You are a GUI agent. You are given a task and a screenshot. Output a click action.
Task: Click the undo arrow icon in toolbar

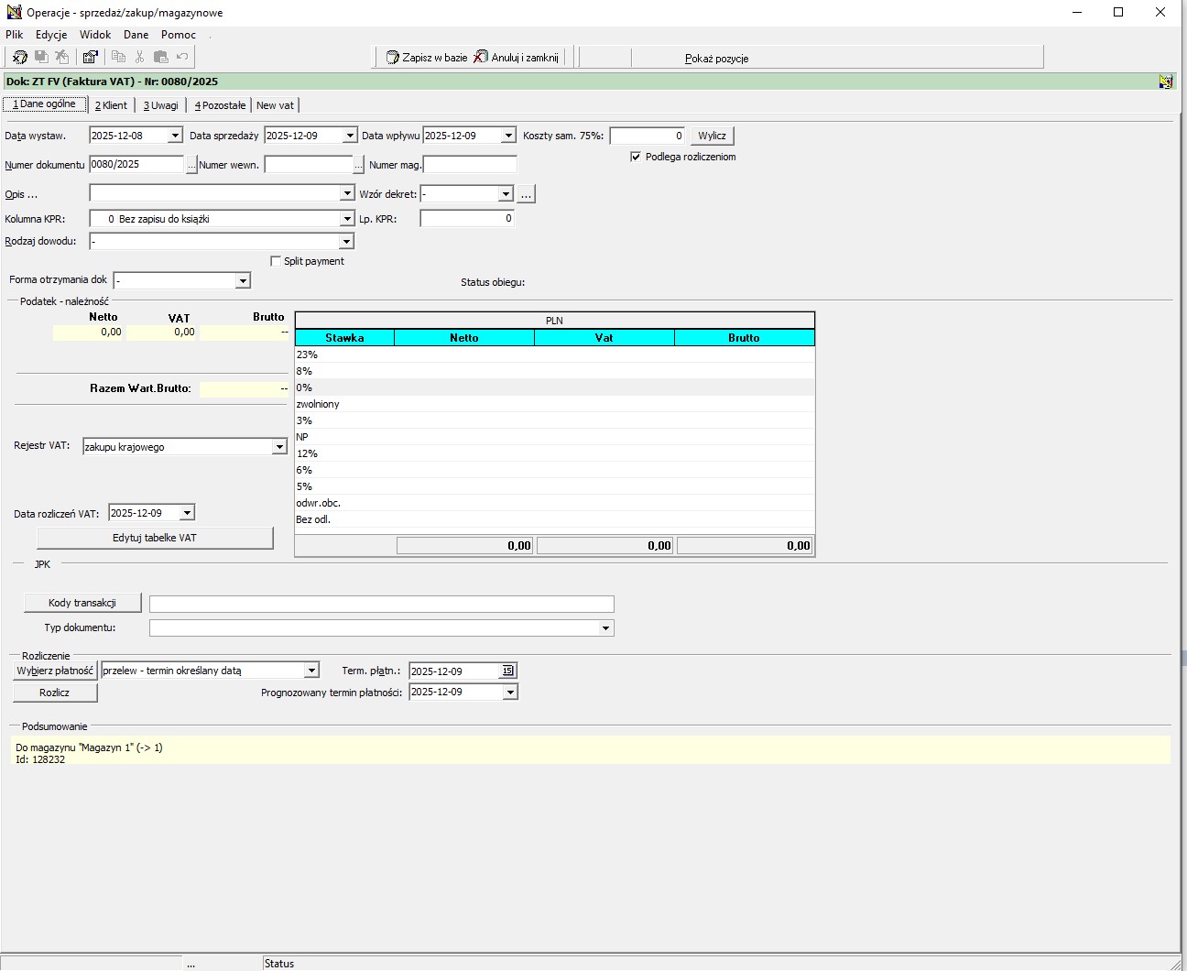click(182, 57)
